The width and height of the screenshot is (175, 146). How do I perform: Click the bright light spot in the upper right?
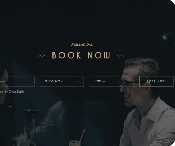[x=165, y=37]
